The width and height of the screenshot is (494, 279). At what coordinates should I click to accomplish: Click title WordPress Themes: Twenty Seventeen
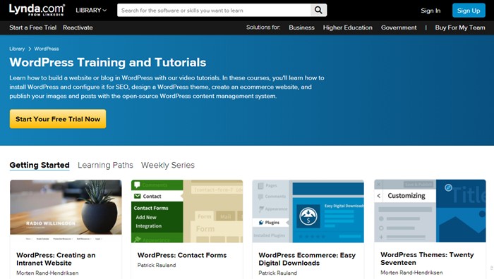click(427, 259)
